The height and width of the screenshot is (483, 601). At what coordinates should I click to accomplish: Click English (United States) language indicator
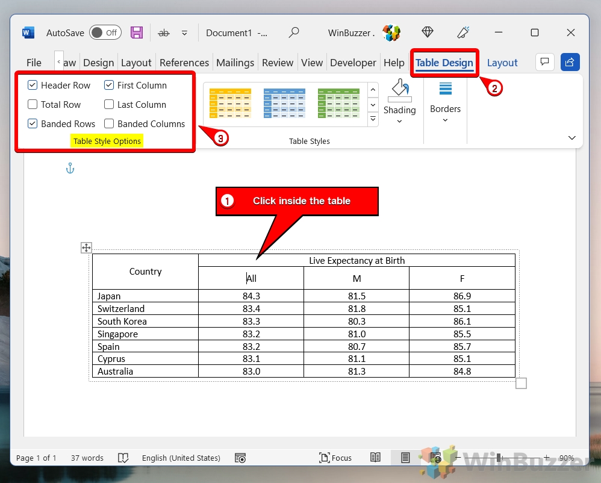click(181, 458)
